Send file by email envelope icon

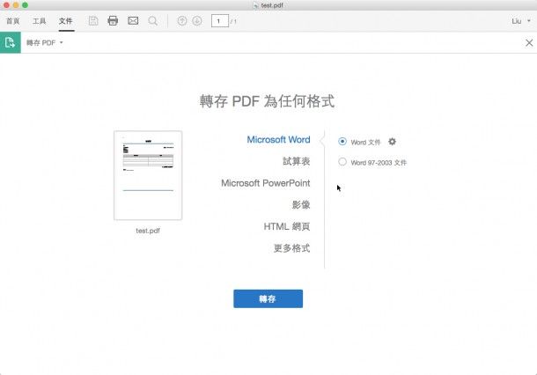[133, 21]
